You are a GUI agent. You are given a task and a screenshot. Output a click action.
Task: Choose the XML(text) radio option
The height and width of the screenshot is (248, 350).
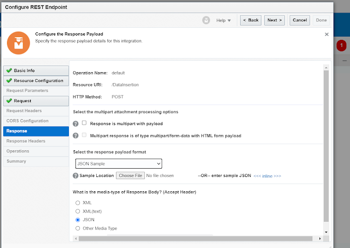pyautogui.click(x=78, y=211)
